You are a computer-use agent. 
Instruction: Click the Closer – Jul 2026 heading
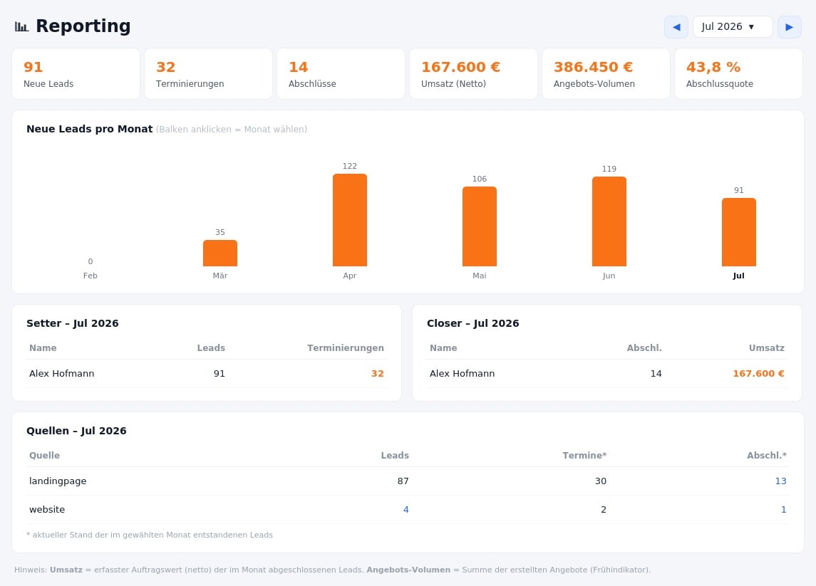pyautogui.click(x=473, y=323)
